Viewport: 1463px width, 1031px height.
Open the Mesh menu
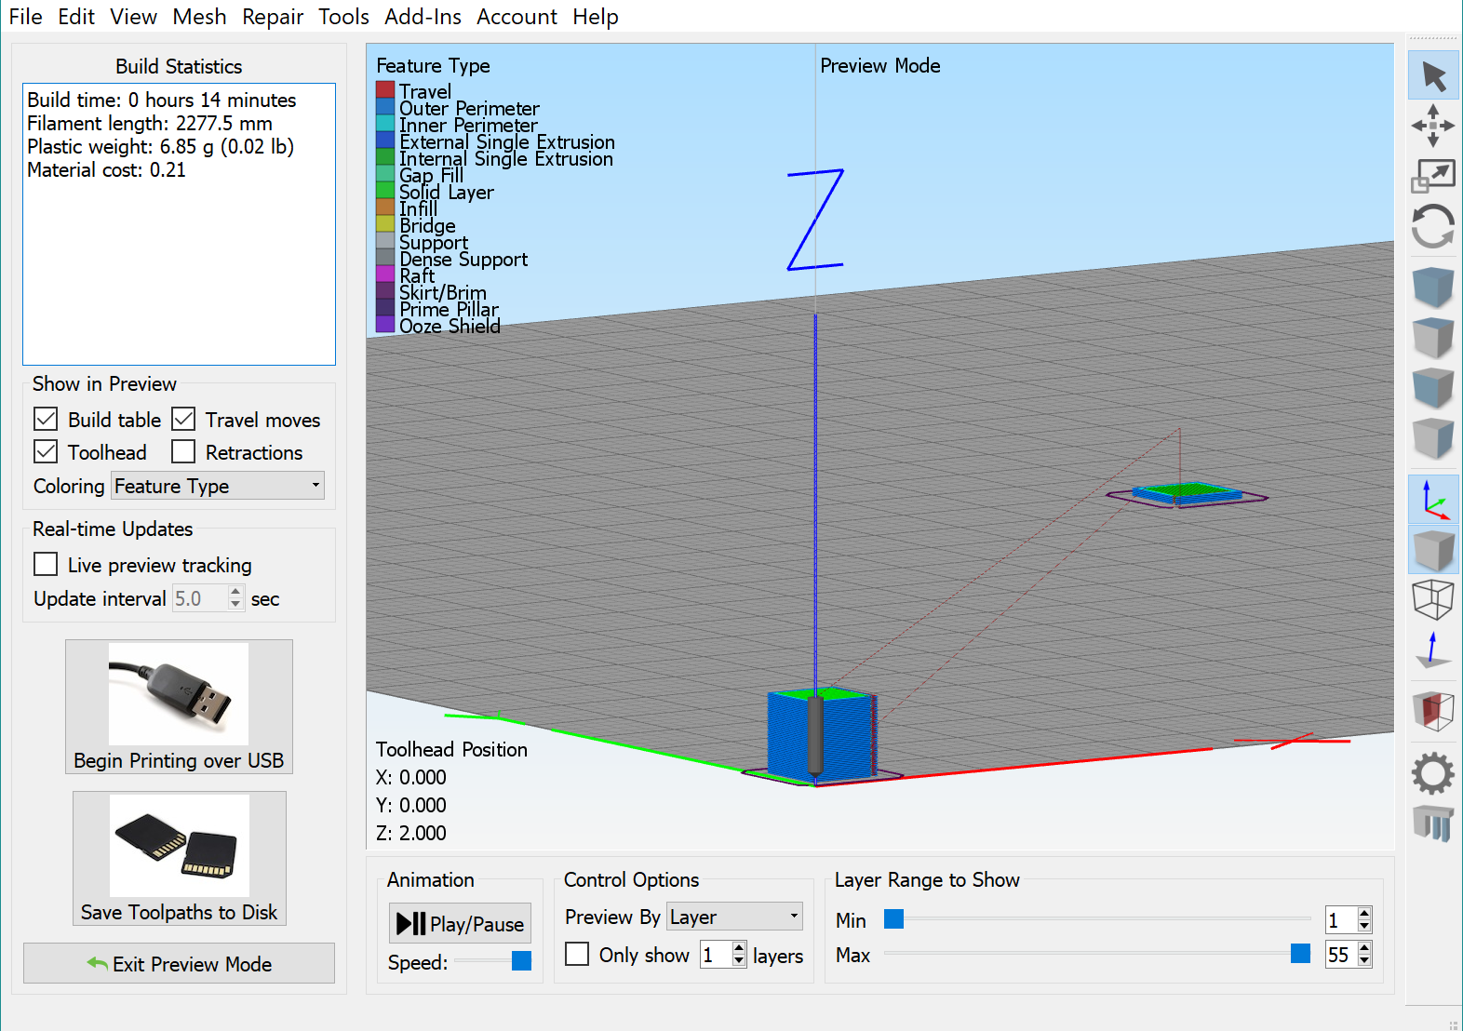[x=199, y=17]
